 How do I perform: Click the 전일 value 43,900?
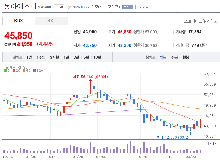(x=90, y=32)
